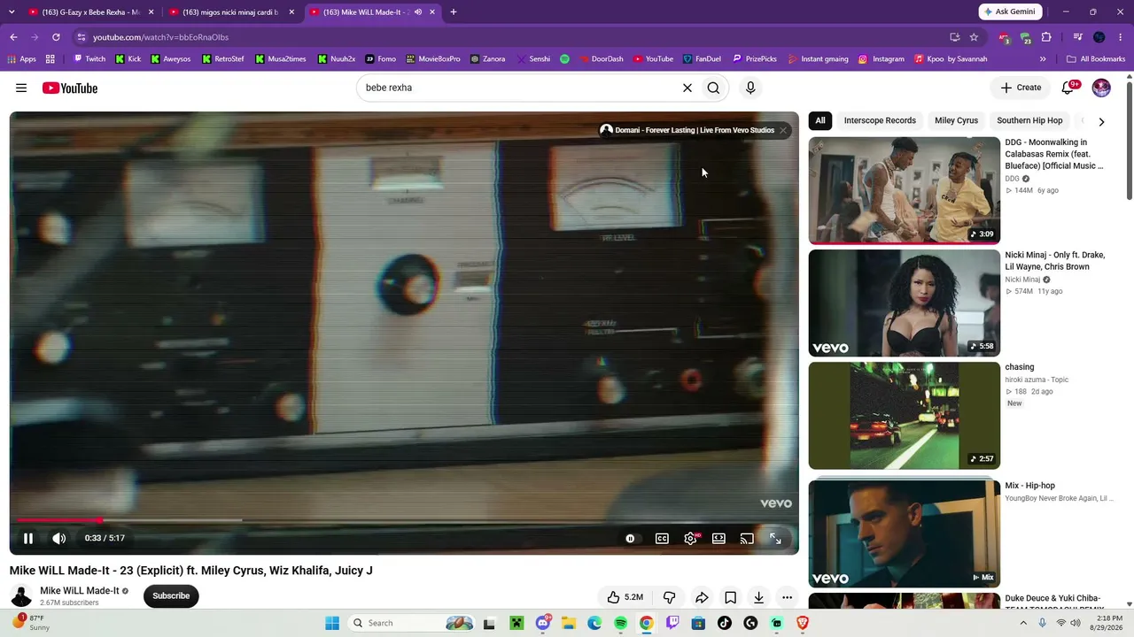This screenshot has width=1134, height=637.
Task: Click the Create button
Action: (1021, 88)
